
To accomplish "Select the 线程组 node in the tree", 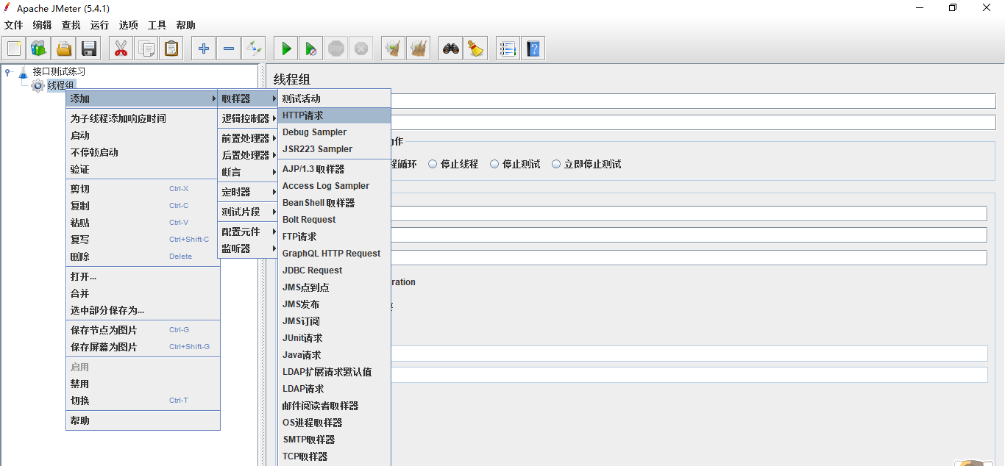I will pos(60,85).
